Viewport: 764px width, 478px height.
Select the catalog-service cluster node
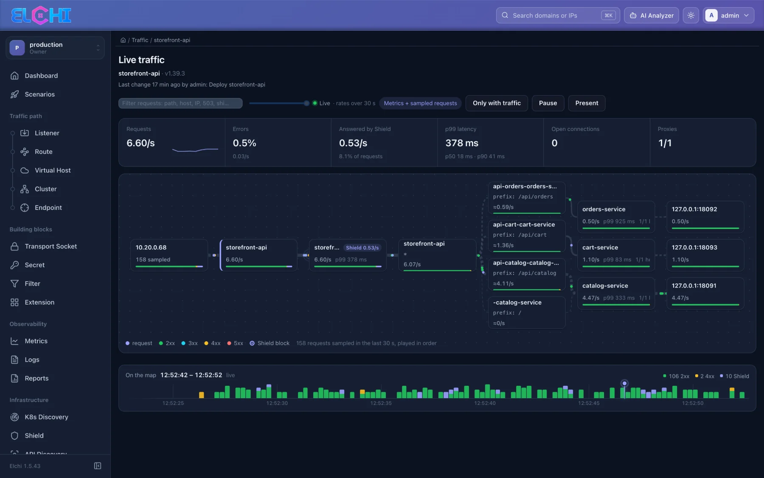point(616,293)
